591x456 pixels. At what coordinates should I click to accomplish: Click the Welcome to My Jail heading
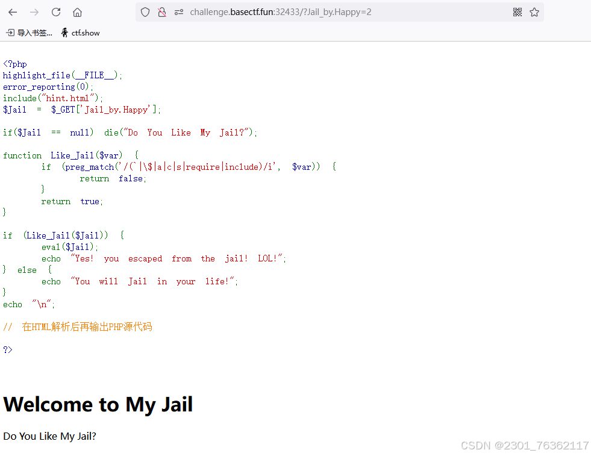coord(98,404)
